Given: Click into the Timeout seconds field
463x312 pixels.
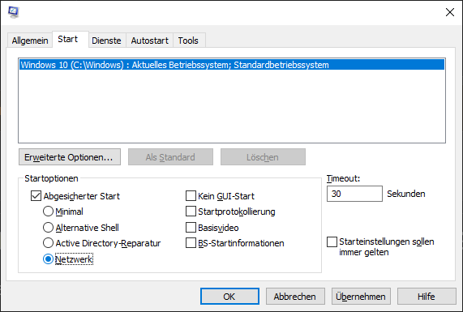Looking at the screenshot, I should [354, 194].
